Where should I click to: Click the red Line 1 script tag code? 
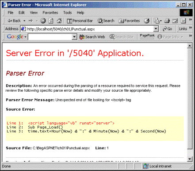tap(71, 123)
